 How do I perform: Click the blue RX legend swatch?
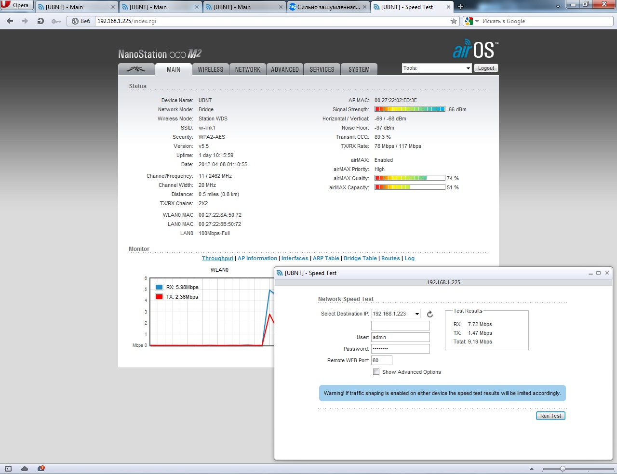159,287
